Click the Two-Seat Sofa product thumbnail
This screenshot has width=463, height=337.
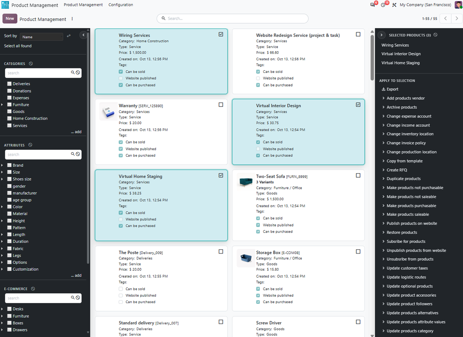[246, 182]
